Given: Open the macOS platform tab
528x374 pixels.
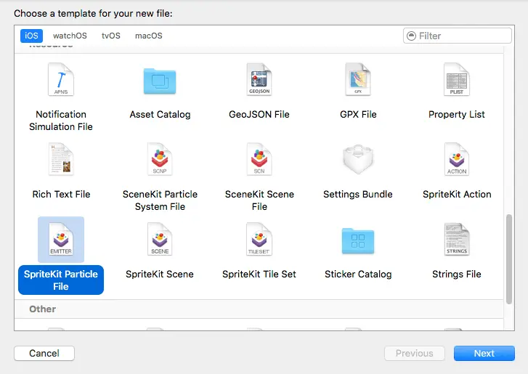Looking at the screenshot, I should click(149, 36).
